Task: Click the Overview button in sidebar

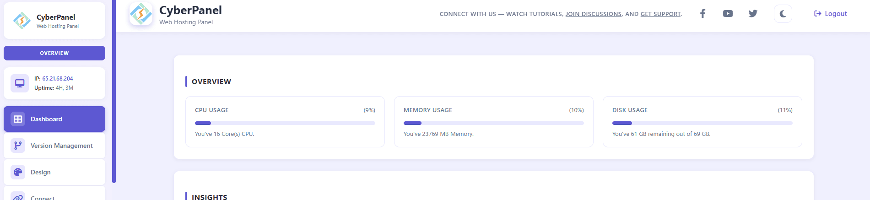Action: (54, 53)
